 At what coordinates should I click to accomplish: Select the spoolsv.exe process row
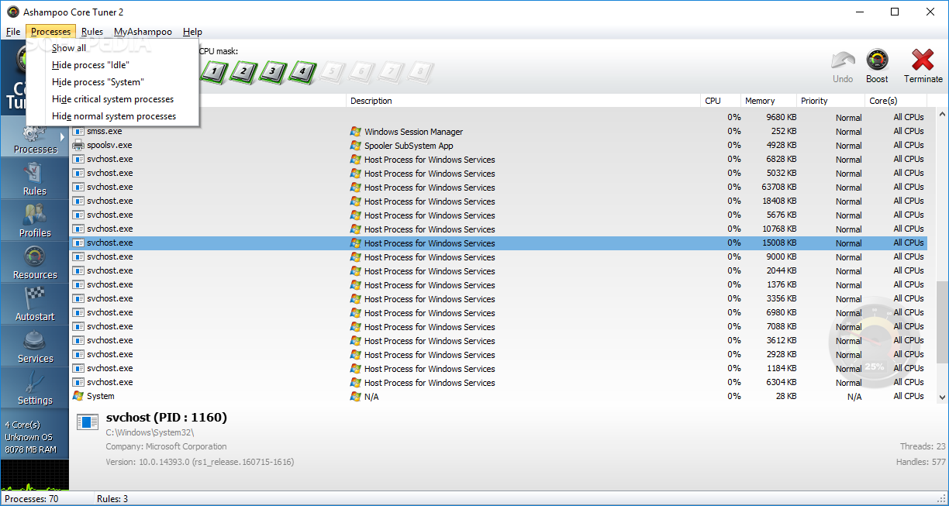(x=499, y=146)
